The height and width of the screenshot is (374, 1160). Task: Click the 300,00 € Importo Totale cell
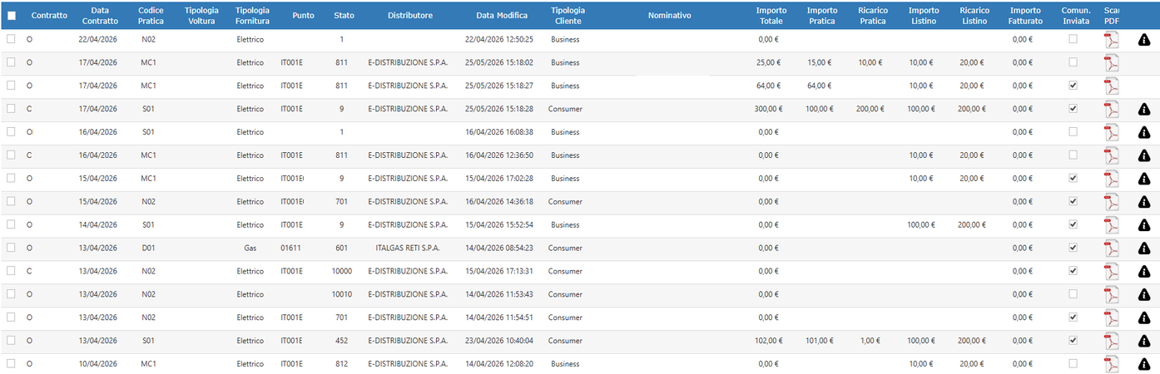770,109
